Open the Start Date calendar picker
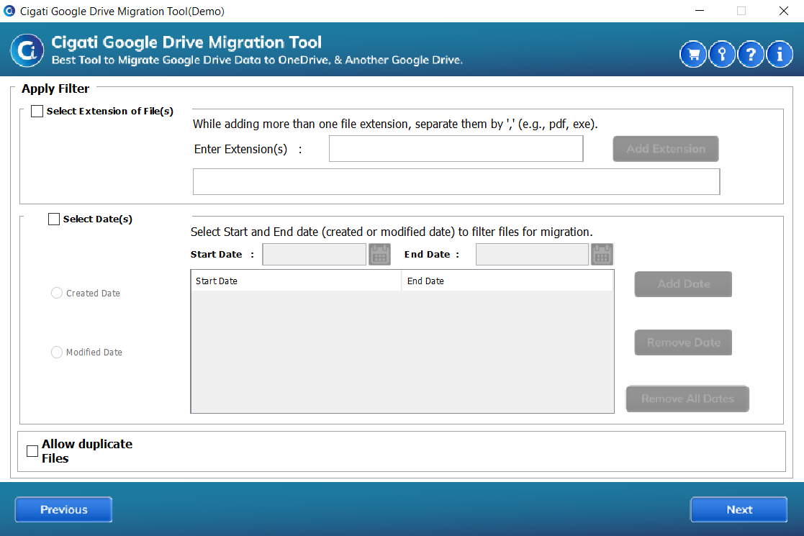The height and width of the screenshot is (536, 804). point(379,254)
